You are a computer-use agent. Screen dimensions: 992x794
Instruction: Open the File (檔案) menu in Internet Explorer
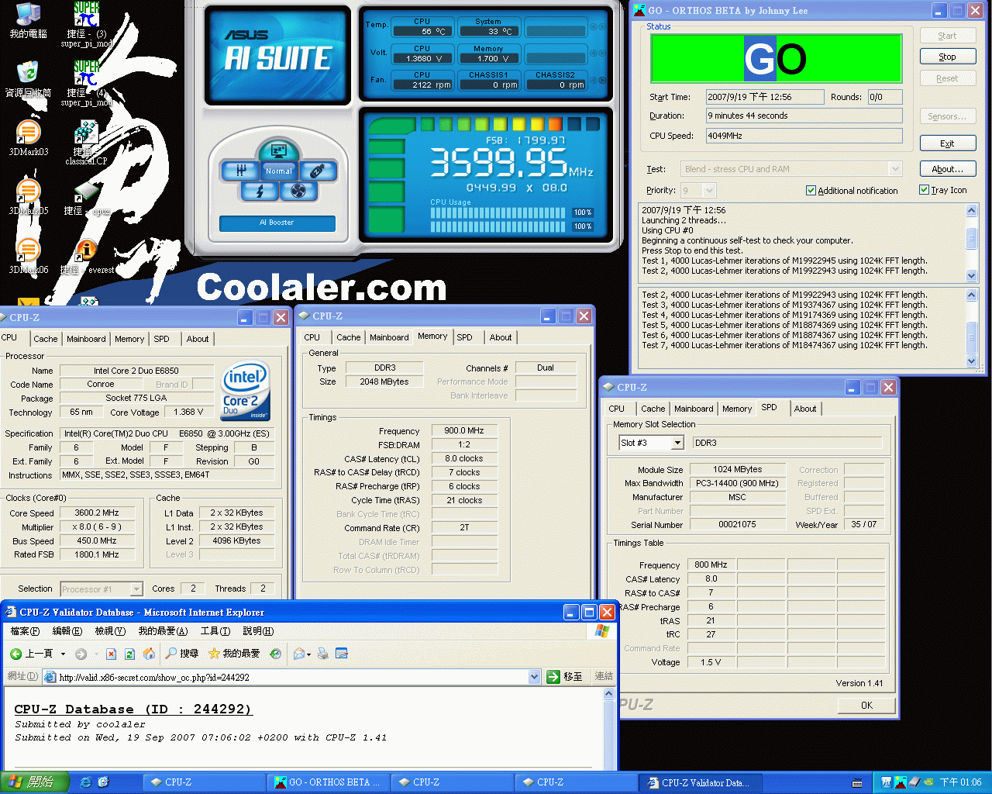(x=25, y=631)
